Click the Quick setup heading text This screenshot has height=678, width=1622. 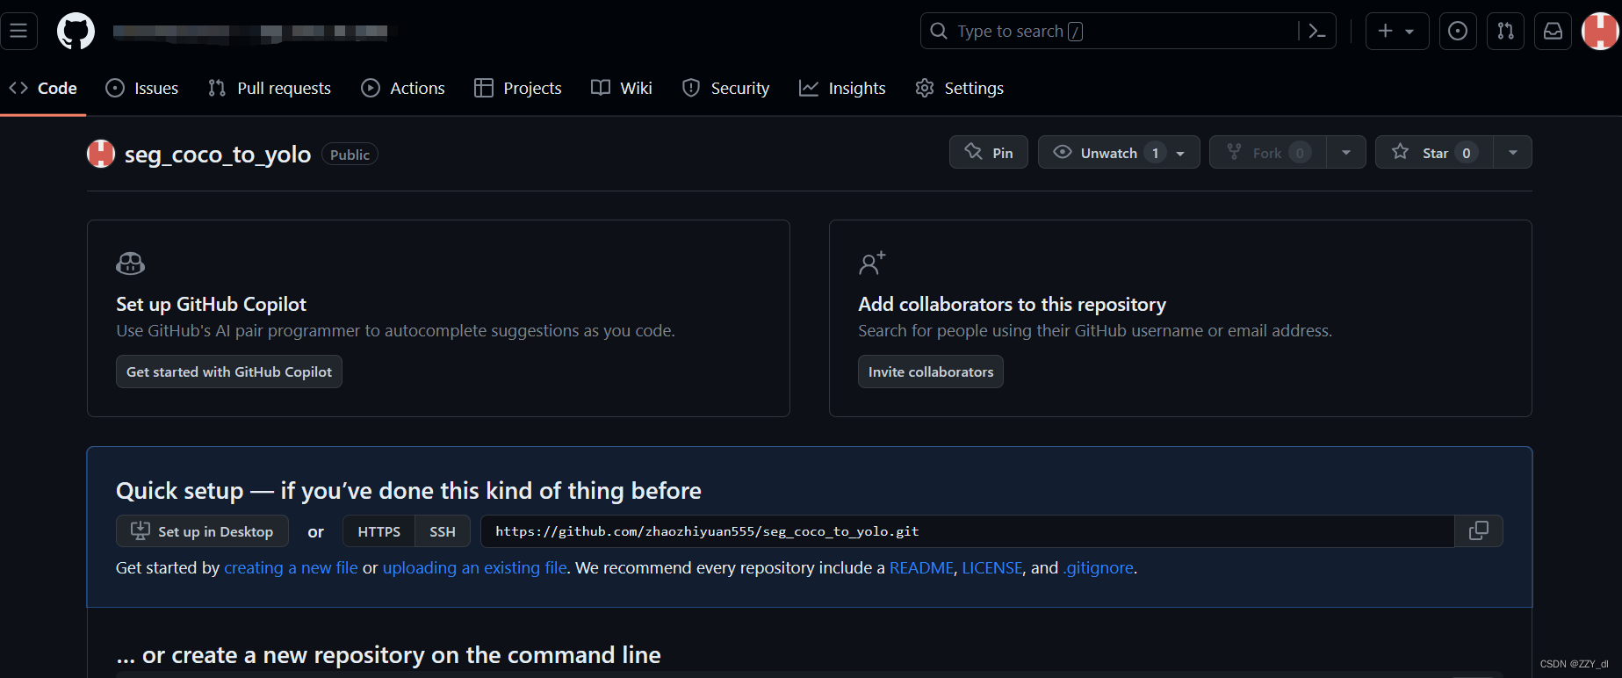coord(408,490)
